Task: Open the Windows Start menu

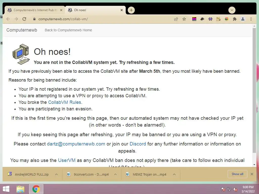Action: [x=6, y=189]
